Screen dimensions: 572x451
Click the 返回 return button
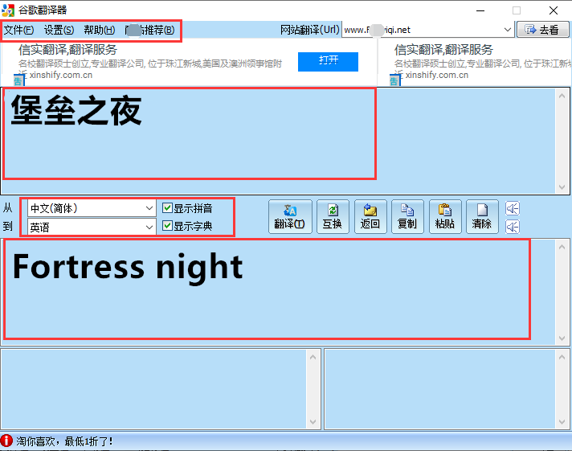point(370,216)
